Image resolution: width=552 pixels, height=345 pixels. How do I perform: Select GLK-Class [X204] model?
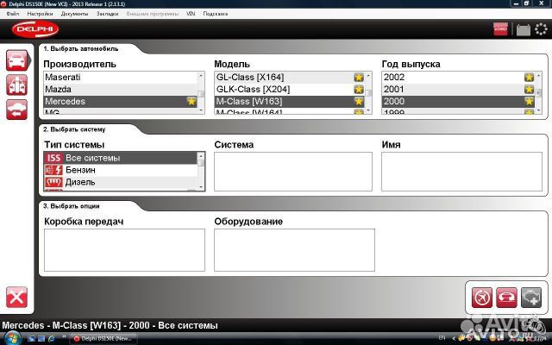coord(290,90)
